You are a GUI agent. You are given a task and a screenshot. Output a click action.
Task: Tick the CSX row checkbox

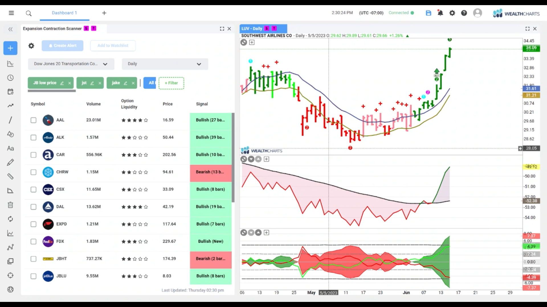click(x=33, y=190)
